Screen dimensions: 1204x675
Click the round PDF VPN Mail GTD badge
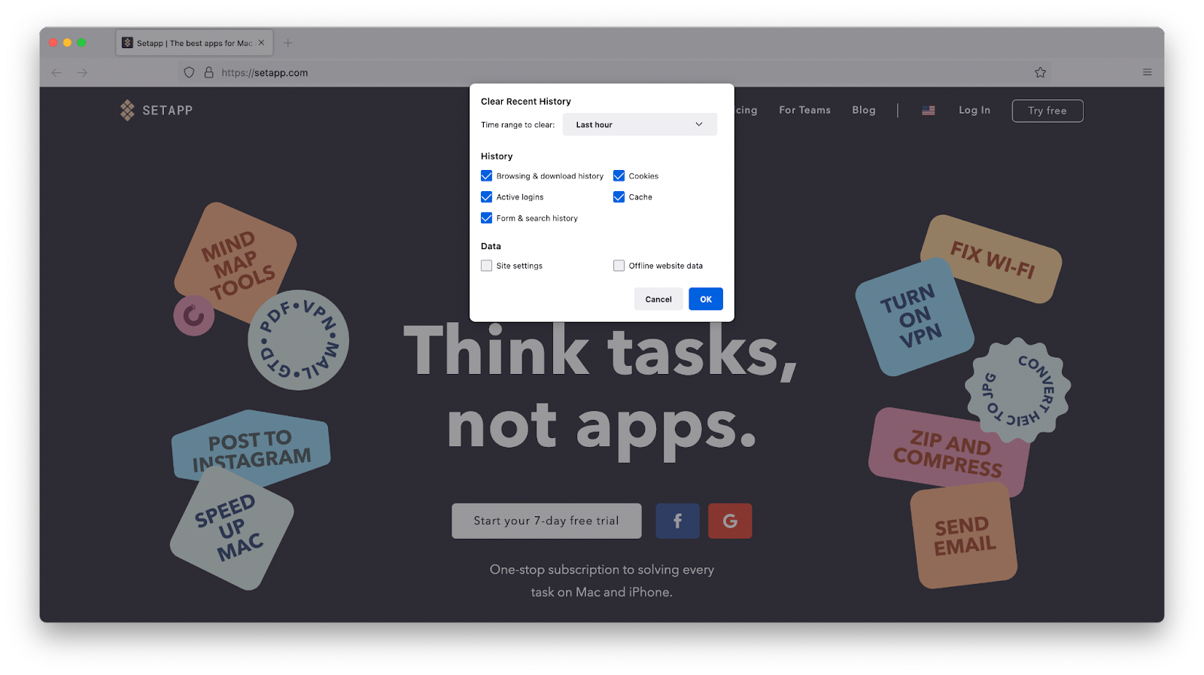point(299,340)
